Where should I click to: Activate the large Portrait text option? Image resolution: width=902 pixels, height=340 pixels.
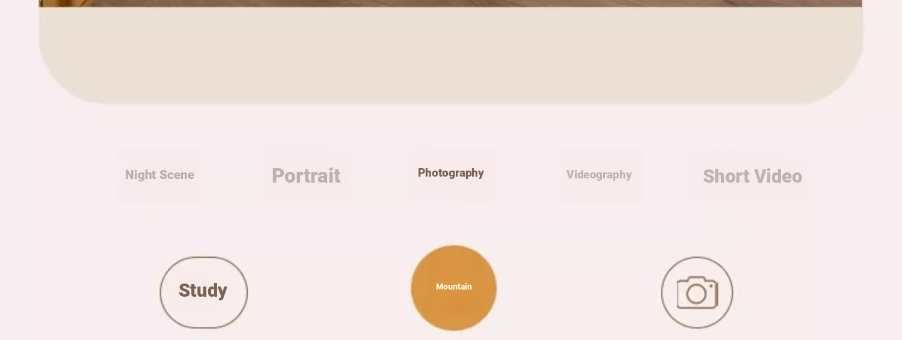pos(306,175)
